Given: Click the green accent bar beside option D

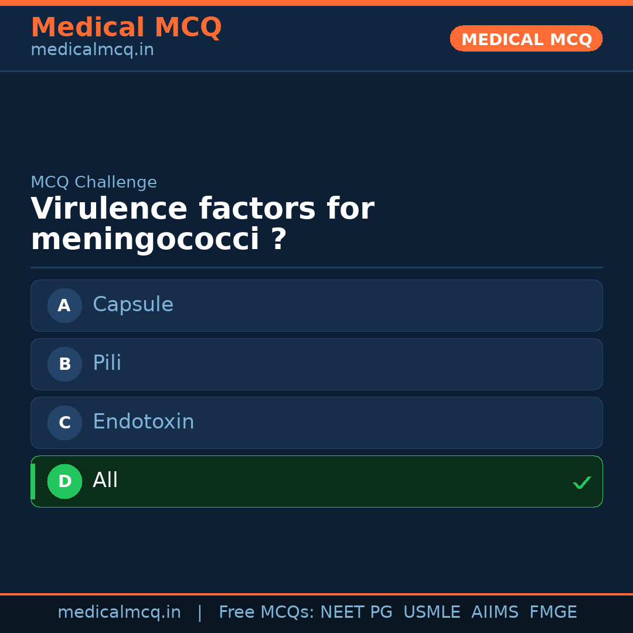Looking at the screenshot, I should click(32, 481).
